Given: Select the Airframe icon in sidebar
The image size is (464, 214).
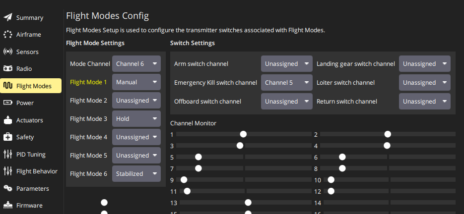Looking at the screenshot, I should point(8,35).
